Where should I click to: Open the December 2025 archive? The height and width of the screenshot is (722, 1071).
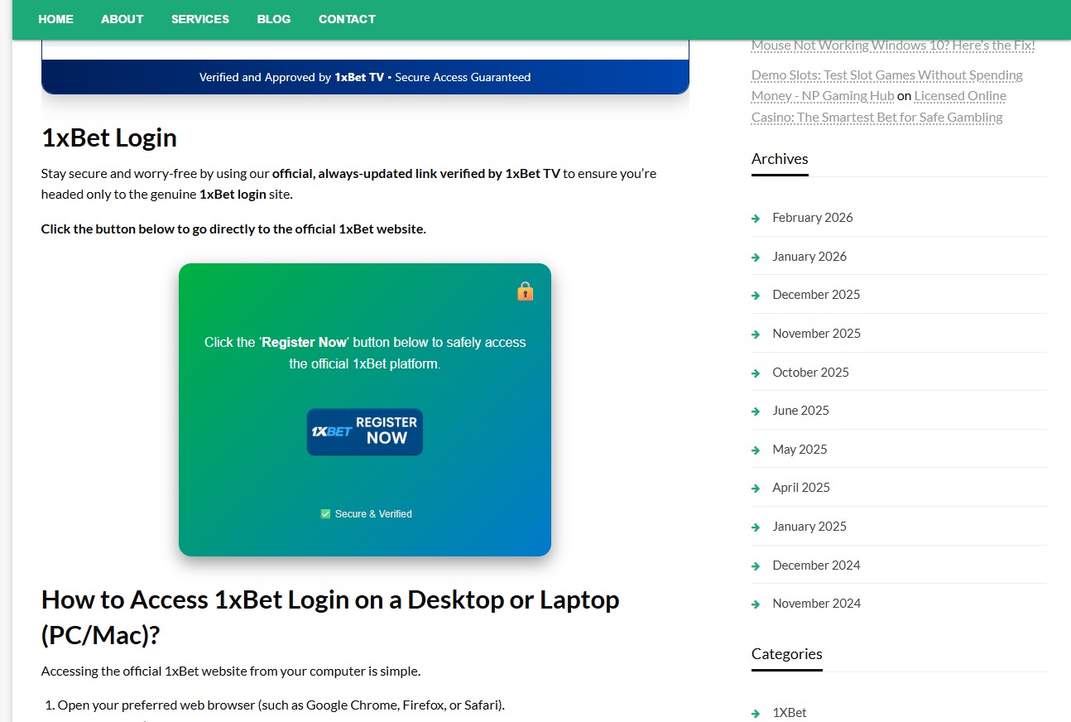pyautogui.click(x=815, y=295)
